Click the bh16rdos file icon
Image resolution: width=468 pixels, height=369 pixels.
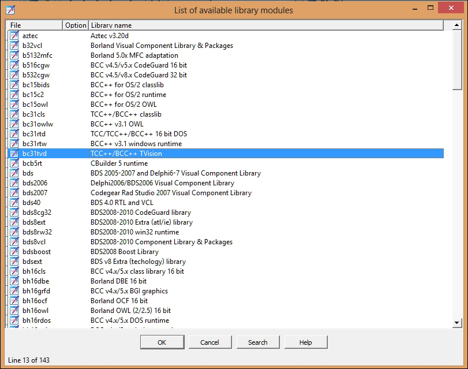click(14, 320)
